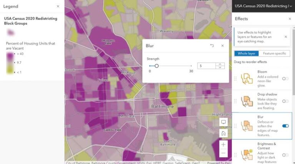
Task: Click the South Baltimore map label
Action: click(167, 143)
